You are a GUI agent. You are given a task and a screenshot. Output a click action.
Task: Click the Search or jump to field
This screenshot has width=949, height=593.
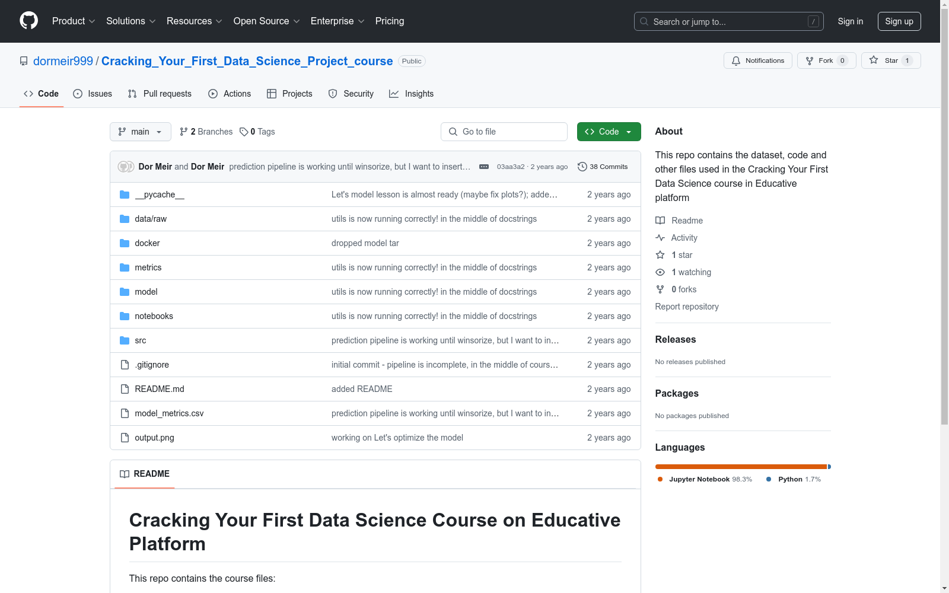(x=729, y=21)
